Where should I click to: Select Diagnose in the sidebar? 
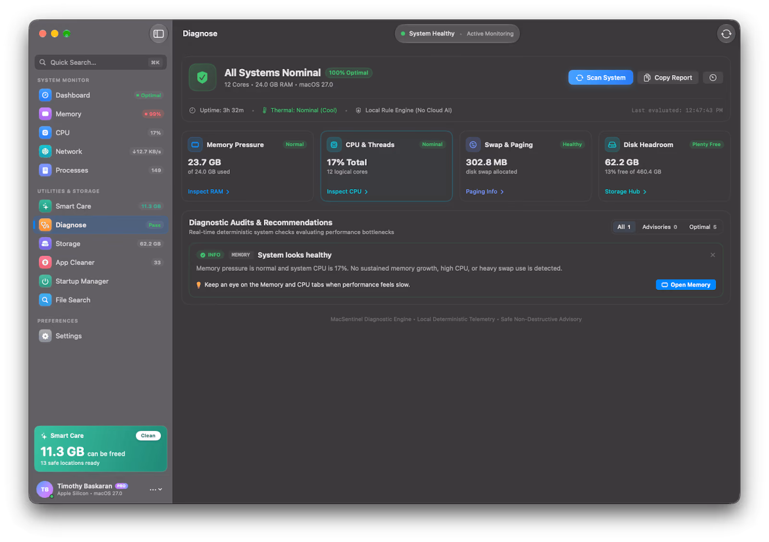pyautogui.click(x=101, y=225)
